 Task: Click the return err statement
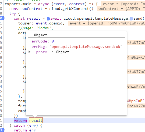[25, 130]
